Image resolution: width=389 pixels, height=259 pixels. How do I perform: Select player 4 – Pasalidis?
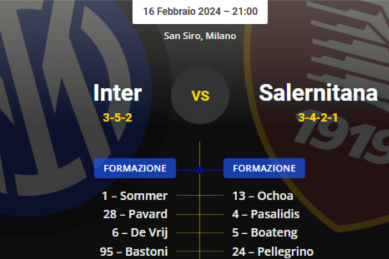point(266,214)
